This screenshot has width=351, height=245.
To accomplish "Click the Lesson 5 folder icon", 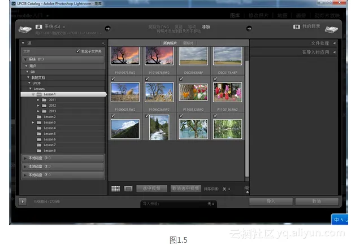I will [x=39, y=134].
